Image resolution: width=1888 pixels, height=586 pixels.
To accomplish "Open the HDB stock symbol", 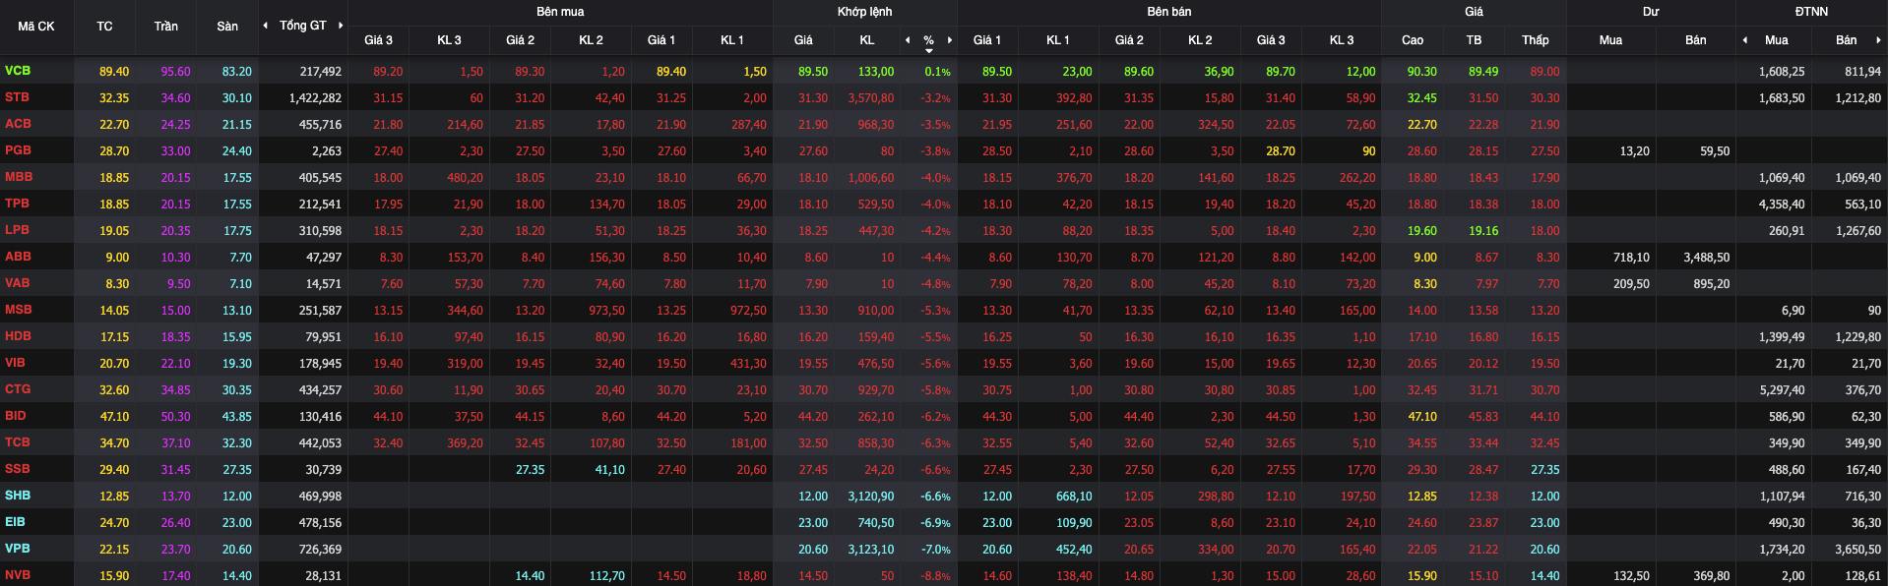I will pos(18,336).
